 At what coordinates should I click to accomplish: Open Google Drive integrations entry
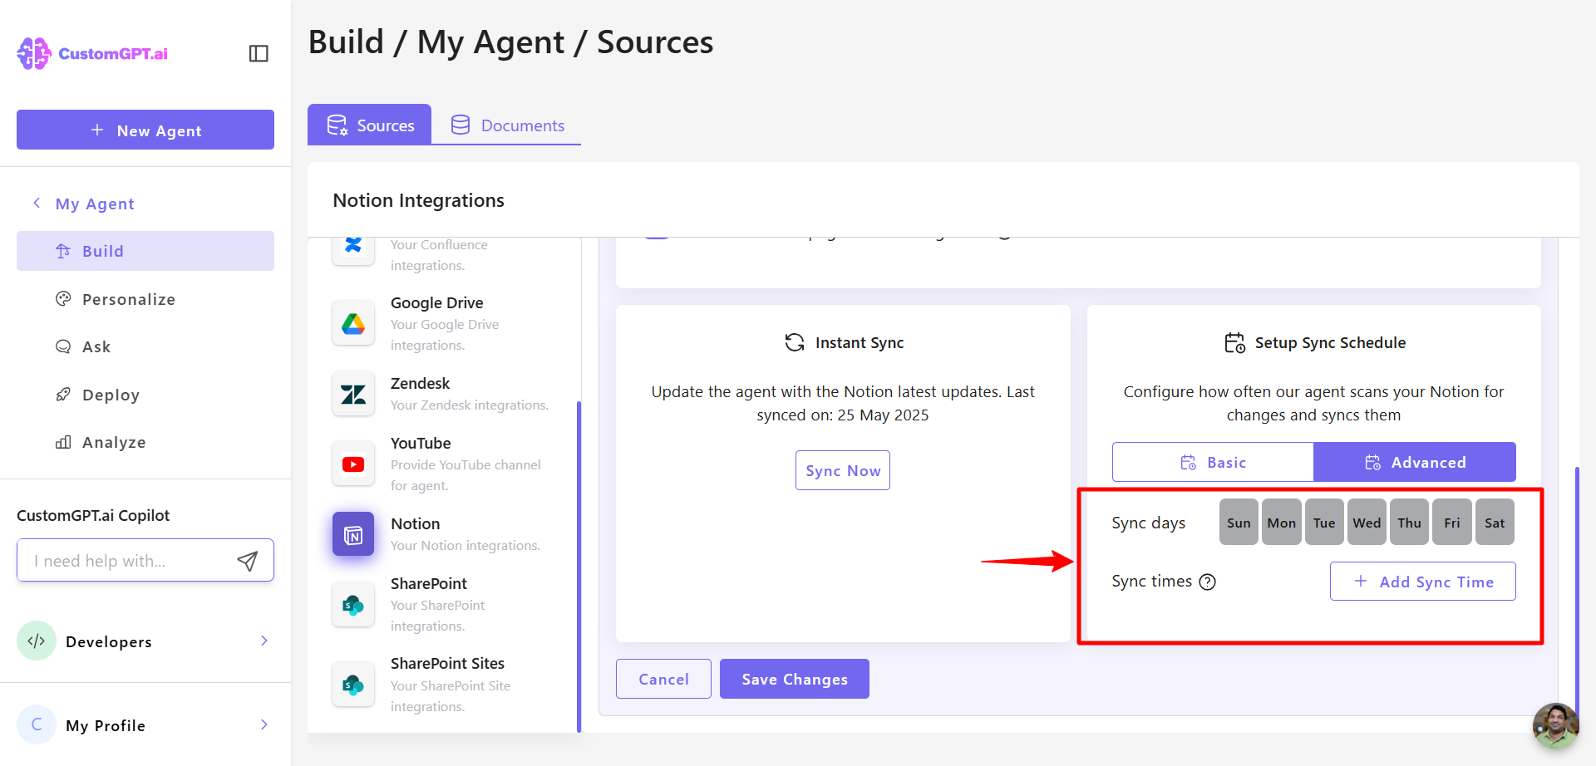[445, 323]
